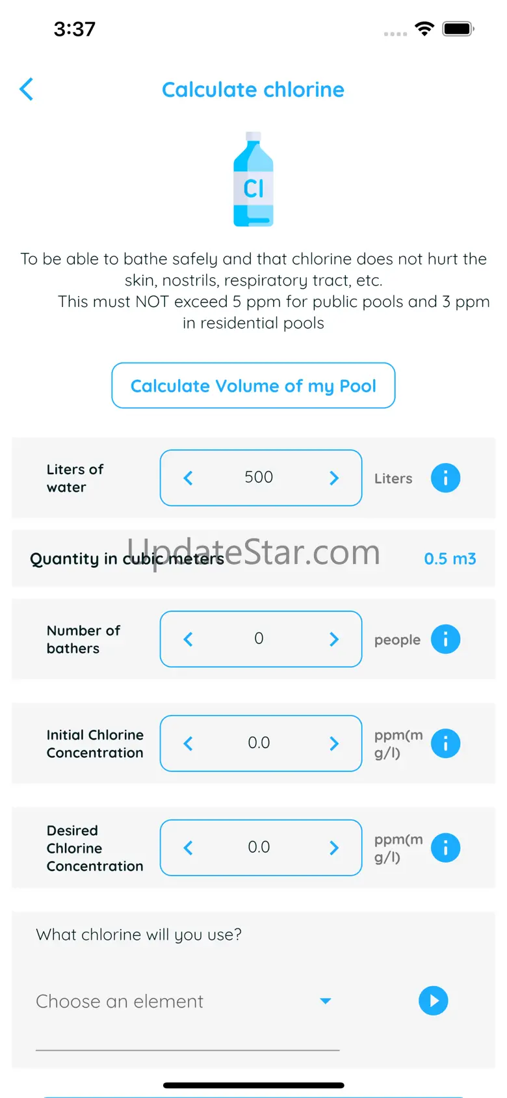Screen dimensions: 507x1098
Task: Open info for Desired Chlorine Concentration
Action: click(x=445, y=848)
